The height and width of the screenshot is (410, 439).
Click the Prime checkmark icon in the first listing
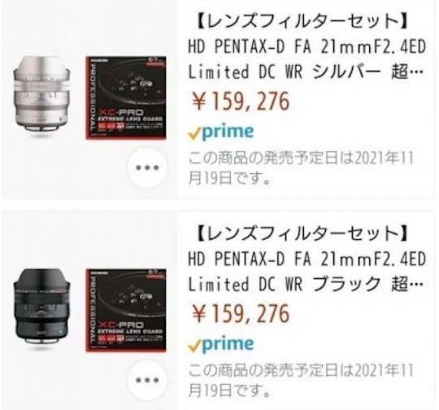coord(194,133)
